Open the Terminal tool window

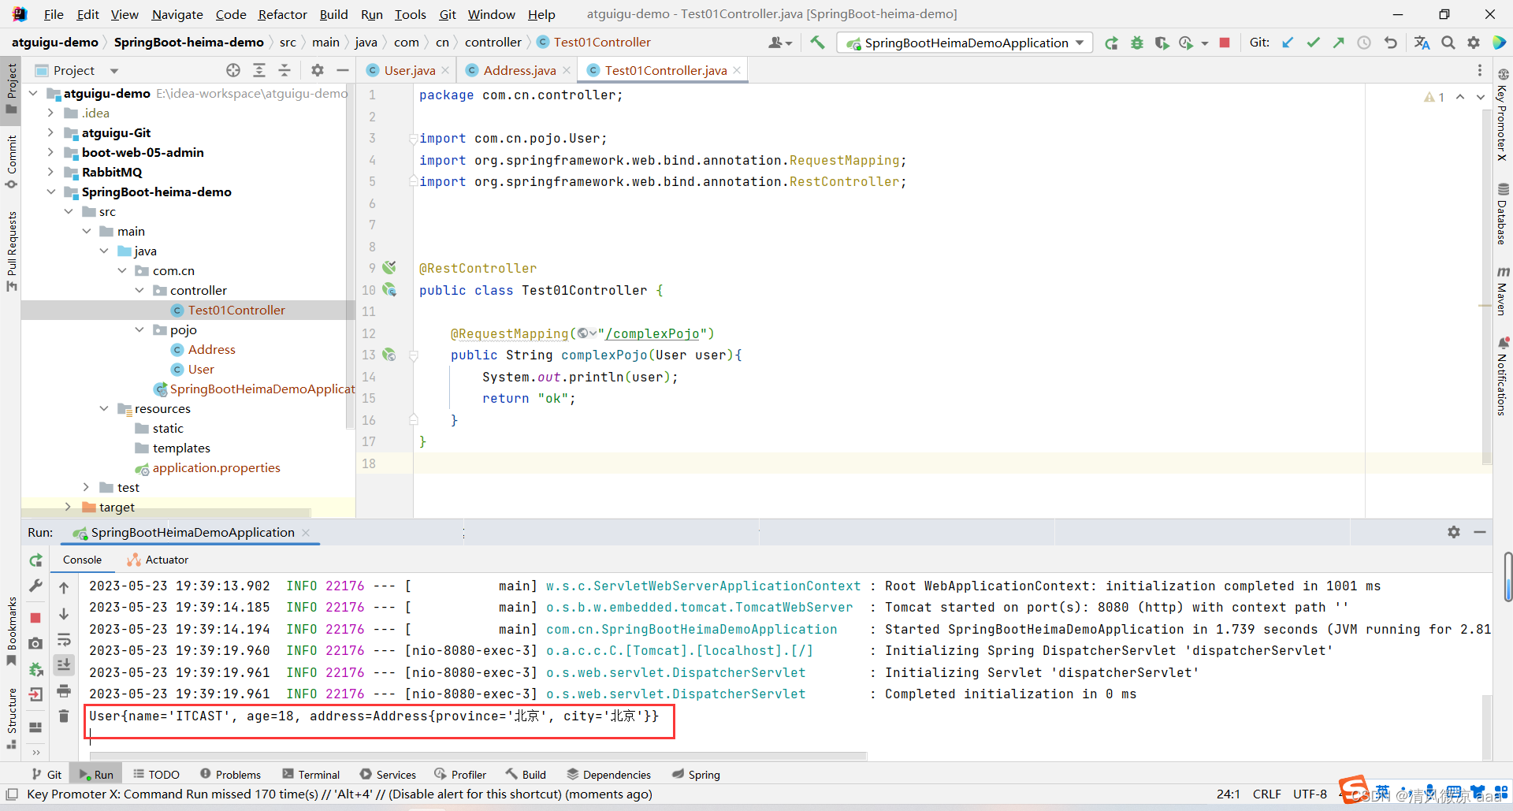pyautogui.click(x=311, y=775)
